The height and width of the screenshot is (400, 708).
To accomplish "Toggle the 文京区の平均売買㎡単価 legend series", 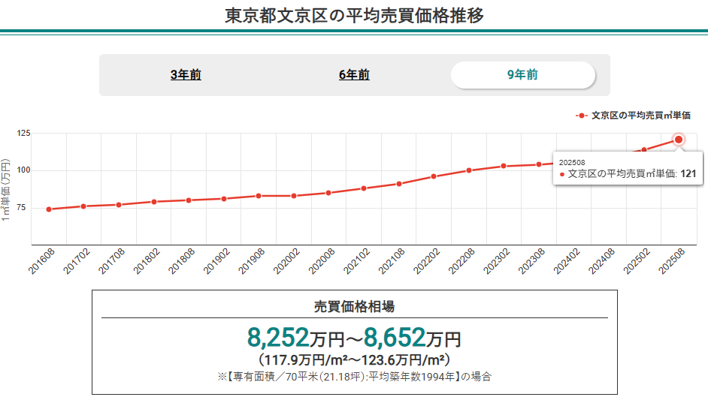I will click(633, 116).
